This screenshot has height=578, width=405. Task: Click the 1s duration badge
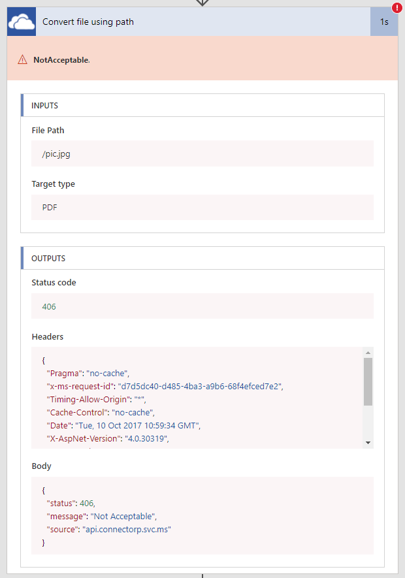click(x=384, y=22)
